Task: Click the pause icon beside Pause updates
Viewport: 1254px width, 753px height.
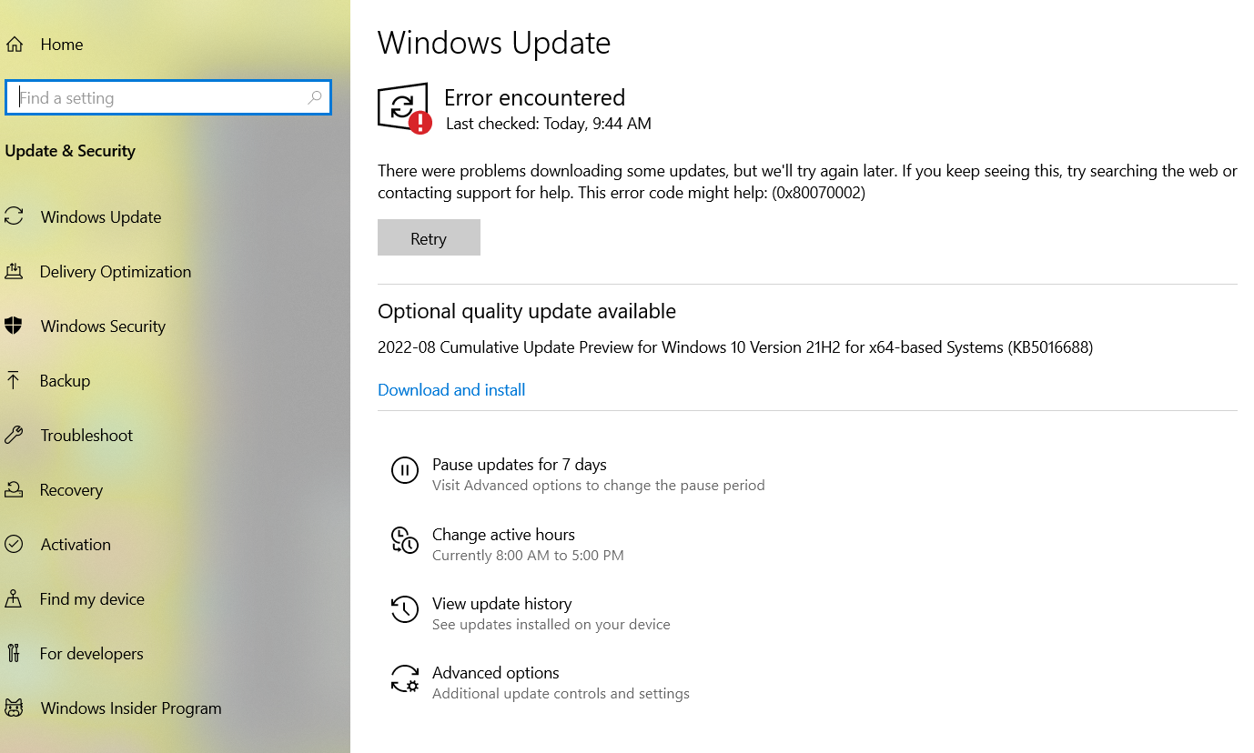Action: (405, 470)
